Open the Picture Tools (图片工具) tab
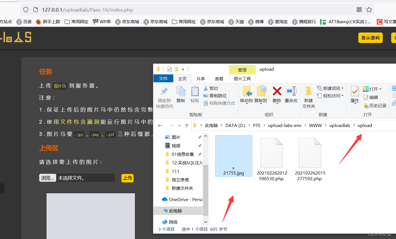396x239 pixels. point(242,79)
